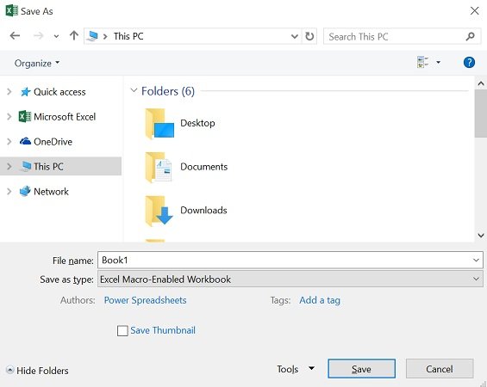The image size is (487, 387).
Task: Go back with the left arrow icon
Action: coord(15,36)
